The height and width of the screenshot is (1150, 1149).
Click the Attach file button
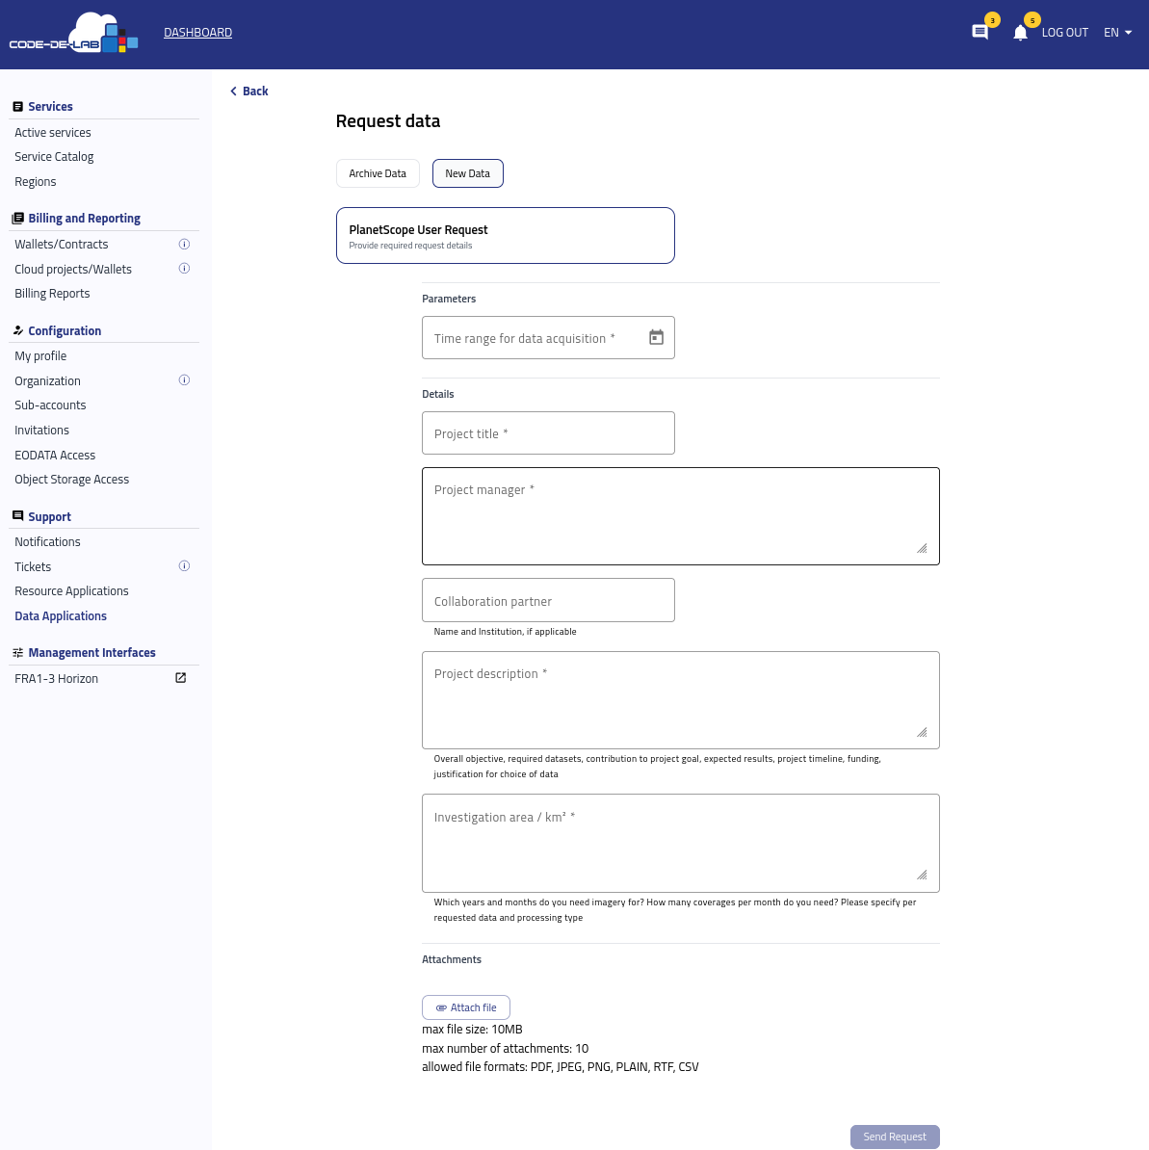(465, 1007)
